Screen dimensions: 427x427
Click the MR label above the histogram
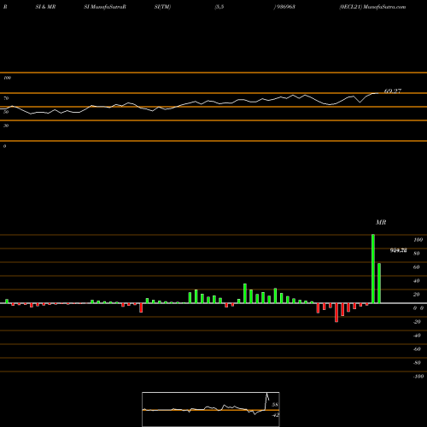[381, 222]
